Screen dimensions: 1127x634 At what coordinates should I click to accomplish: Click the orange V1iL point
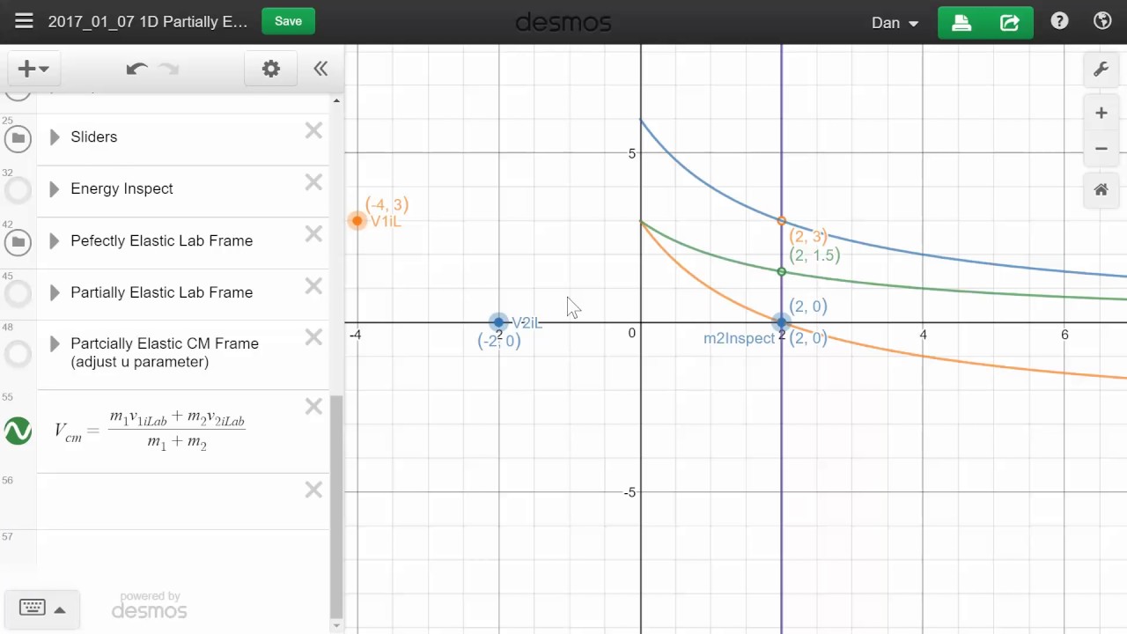click(357, 220)
